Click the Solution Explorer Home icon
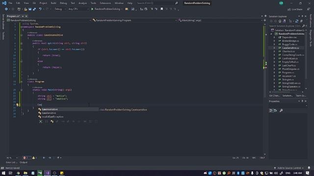Image resolution: width=314 pixels, height=176 pixels. tap(280, 21)
